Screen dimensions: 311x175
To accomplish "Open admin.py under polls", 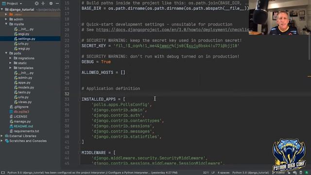I will click(25, 78).
